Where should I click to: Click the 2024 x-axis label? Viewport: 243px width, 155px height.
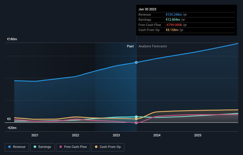[157, 135]
